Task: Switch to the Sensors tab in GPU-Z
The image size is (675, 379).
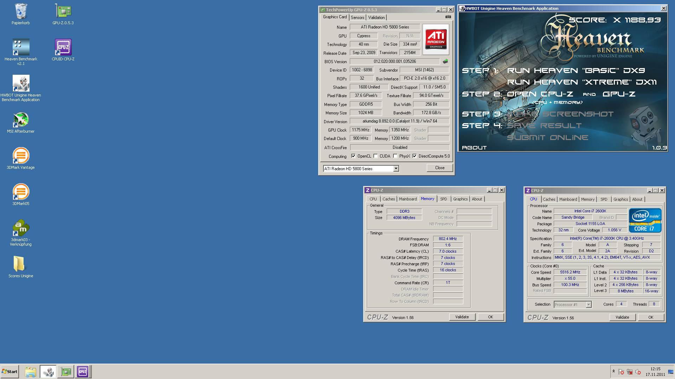Action: [x=358, y=18]
